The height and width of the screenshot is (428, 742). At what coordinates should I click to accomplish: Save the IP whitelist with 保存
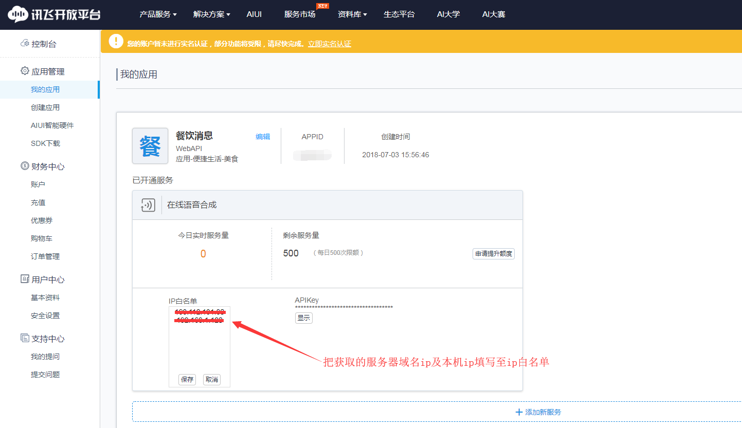point(187,380)
